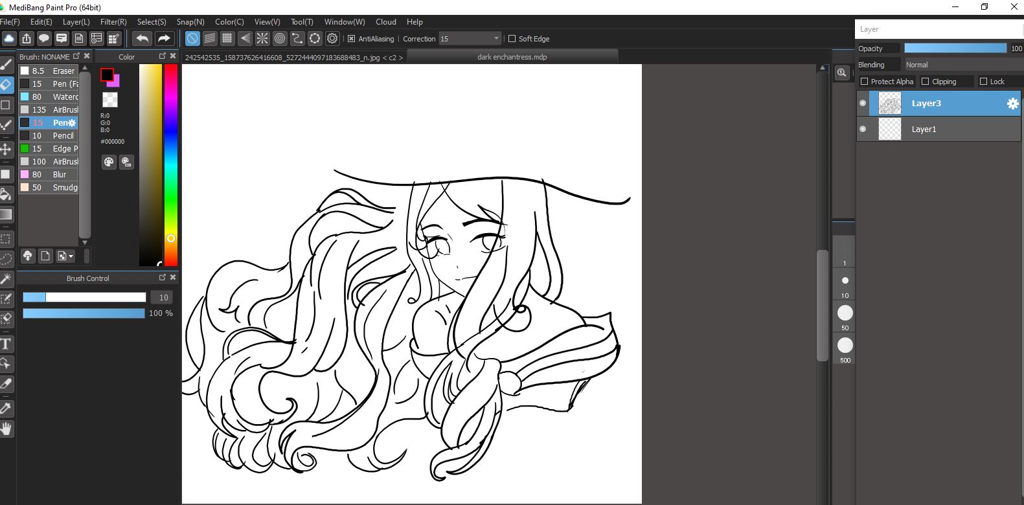Open the Snap(N) menu

(x=190, y=21)
